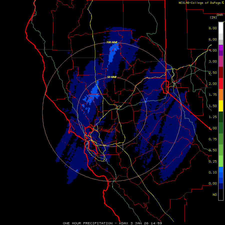Click the 0.50 scale value

point(213,150)
